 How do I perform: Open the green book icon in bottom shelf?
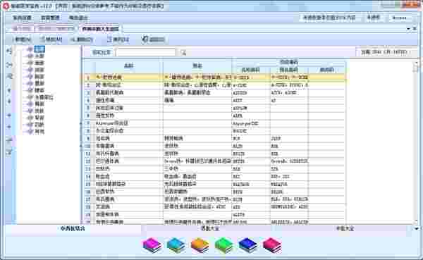[224, 245]
